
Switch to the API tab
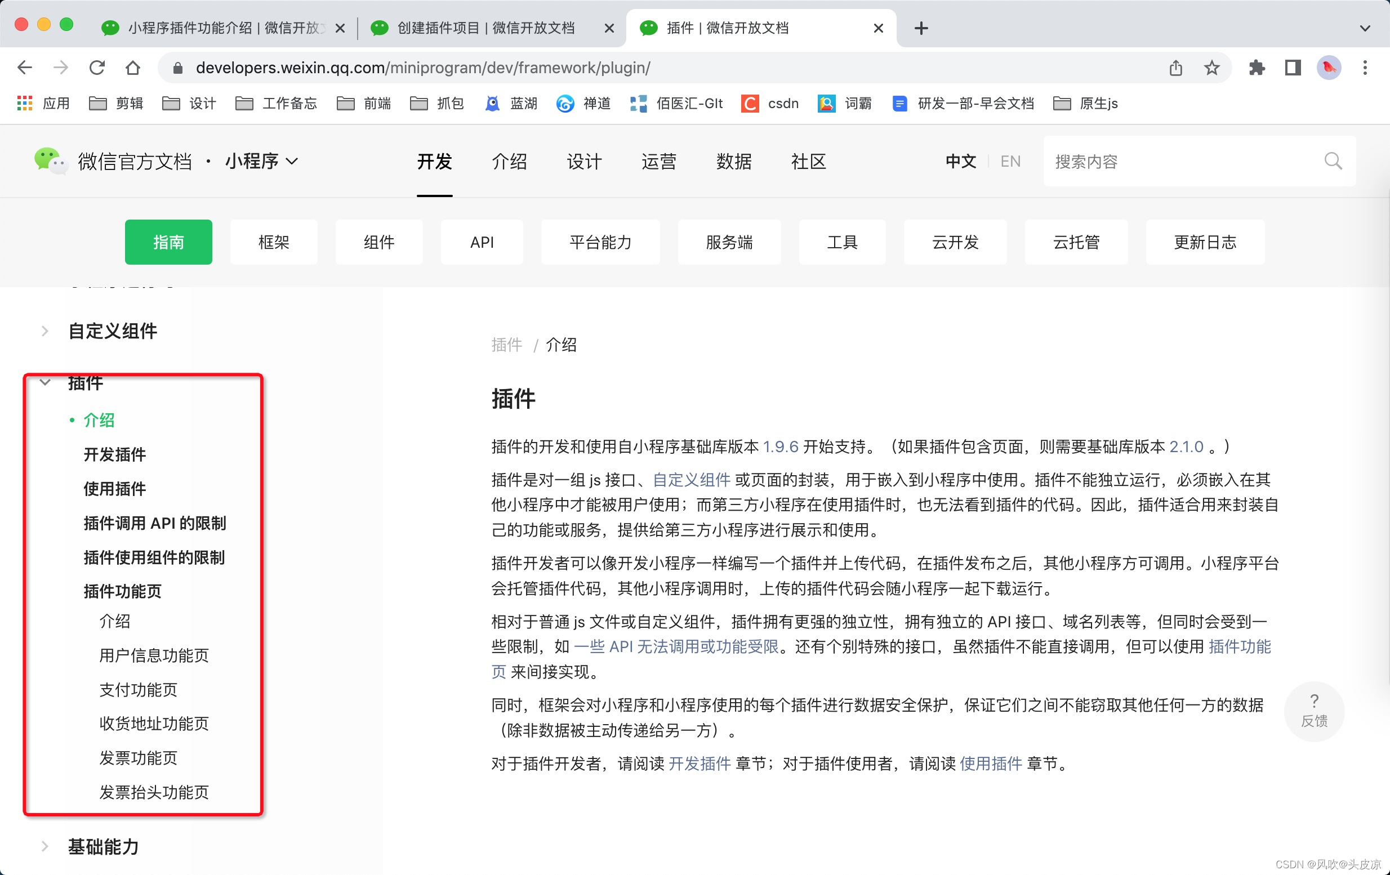point(482,242)
